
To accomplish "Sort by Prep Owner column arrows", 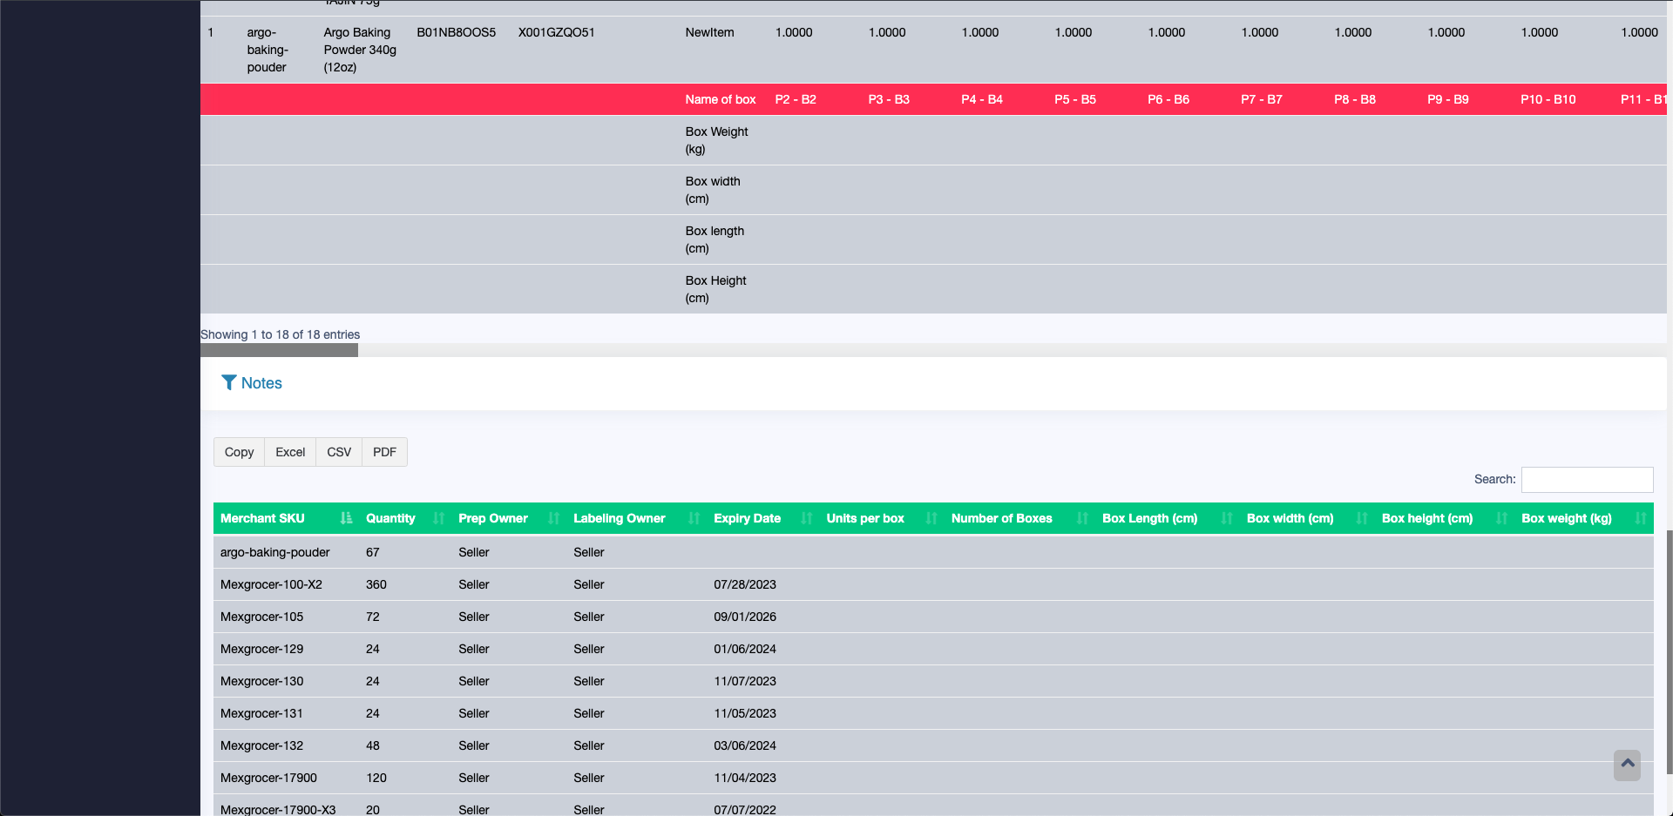I will click(554, 518).
